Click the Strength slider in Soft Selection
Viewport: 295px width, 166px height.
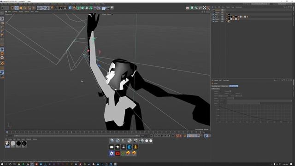[259, 101]
